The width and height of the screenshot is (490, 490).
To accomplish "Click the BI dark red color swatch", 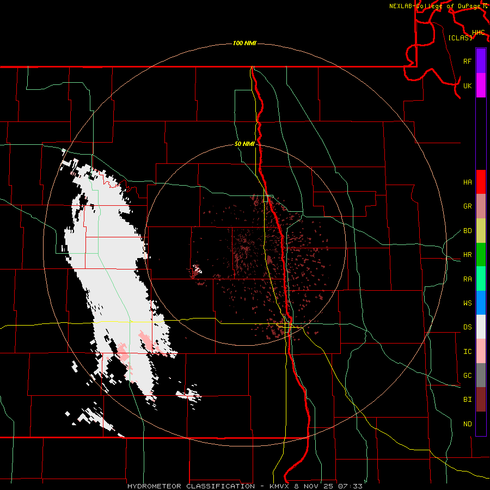I will pyautogui.click(x=481, y=399).
